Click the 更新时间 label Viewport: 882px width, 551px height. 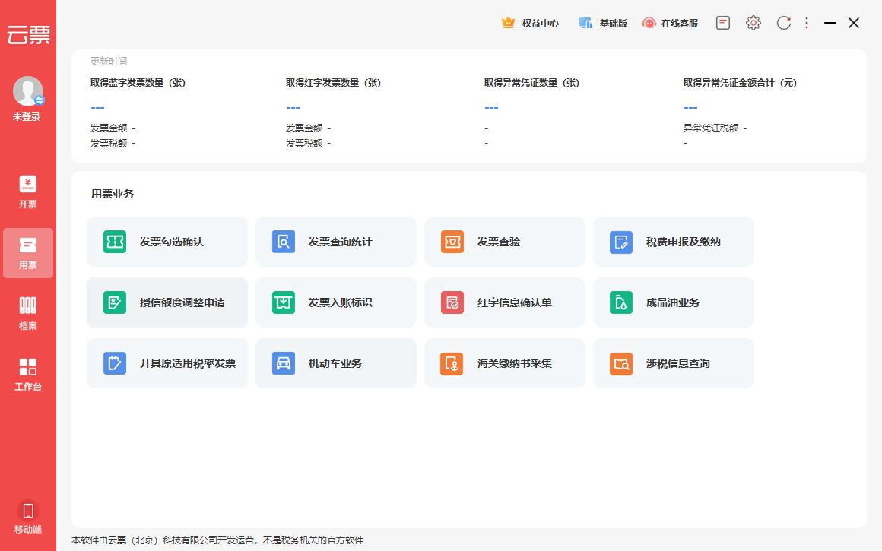pos(109,61)
